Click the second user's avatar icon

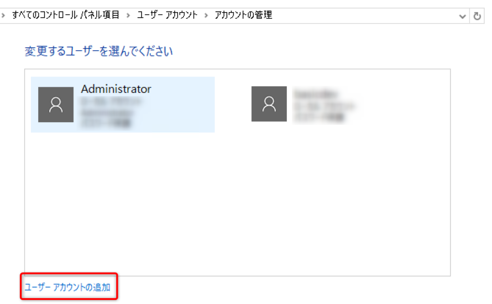[269, 104]
